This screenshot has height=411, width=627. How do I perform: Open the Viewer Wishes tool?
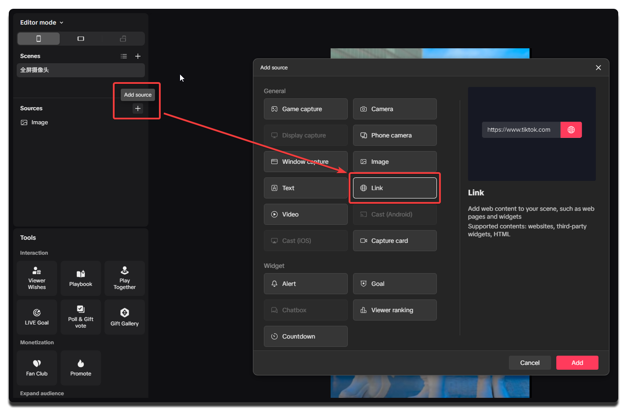click(x=36, y=278)
